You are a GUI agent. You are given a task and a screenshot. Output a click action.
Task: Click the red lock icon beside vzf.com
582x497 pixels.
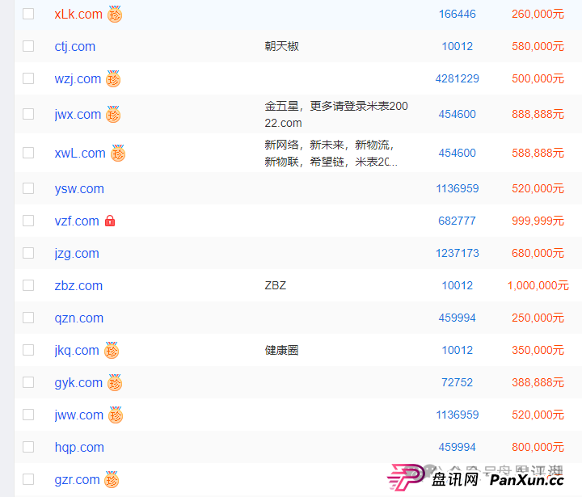coord(110,221)
